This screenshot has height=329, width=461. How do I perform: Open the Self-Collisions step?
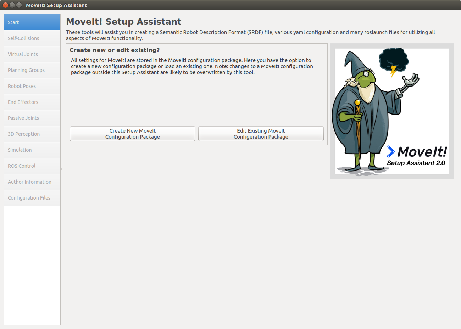click(32, 38)
